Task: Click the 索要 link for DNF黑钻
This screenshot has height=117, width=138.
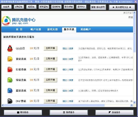Action: (x=71, y=101)
